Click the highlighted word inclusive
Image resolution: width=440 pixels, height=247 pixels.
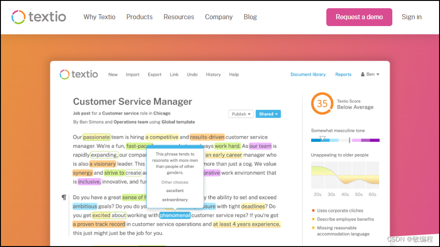pos(89,182)
